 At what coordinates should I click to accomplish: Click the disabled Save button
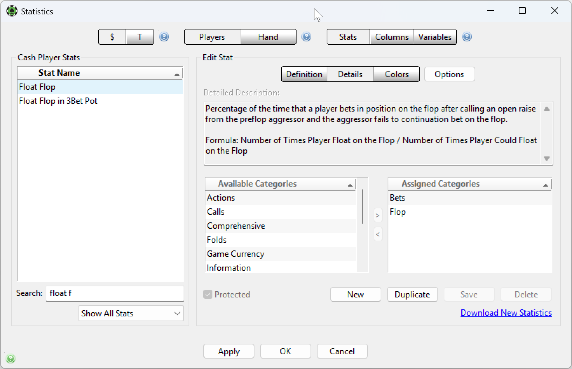pos(469,294)
